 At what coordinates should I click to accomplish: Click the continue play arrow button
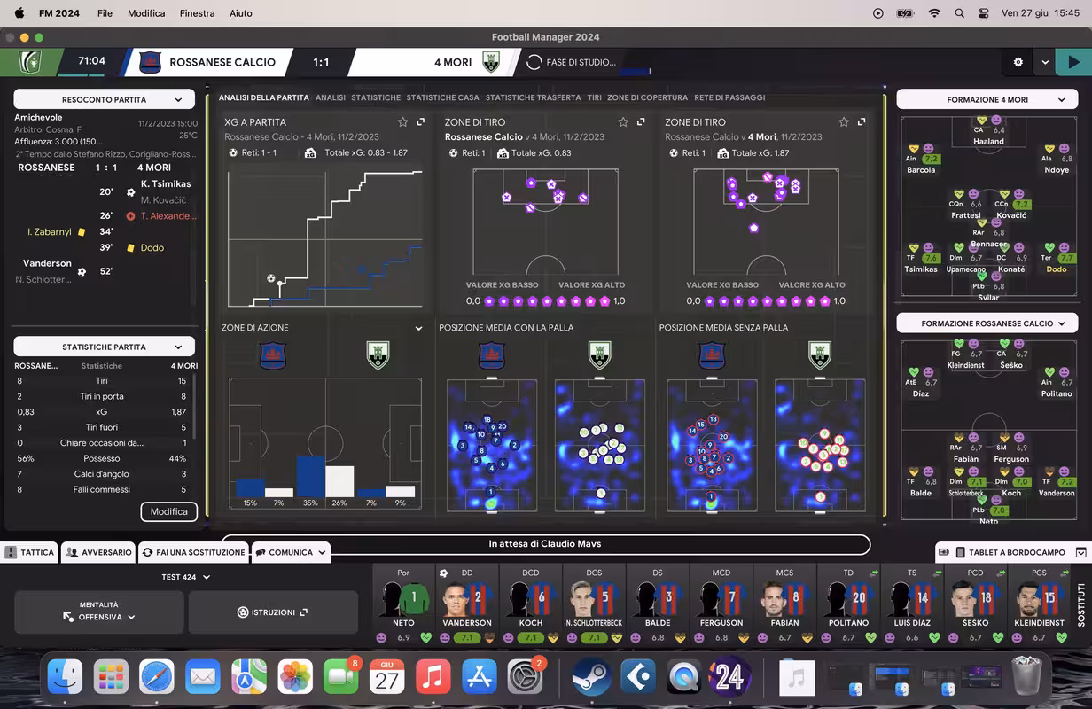(1073, 62)
